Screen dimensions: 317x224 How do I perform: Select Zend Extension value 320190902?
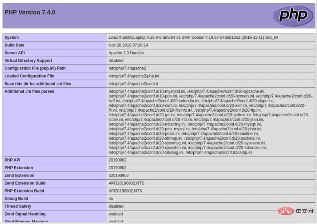click(119, 175)
